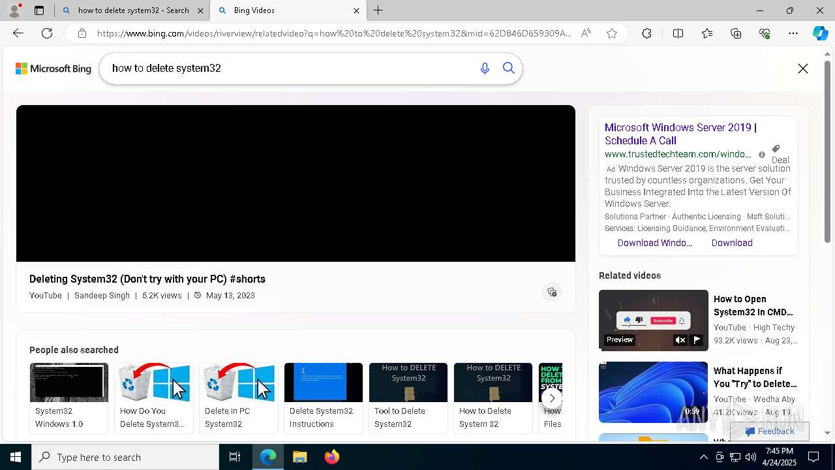Open the volume control tray icon

tap(751, 457)
